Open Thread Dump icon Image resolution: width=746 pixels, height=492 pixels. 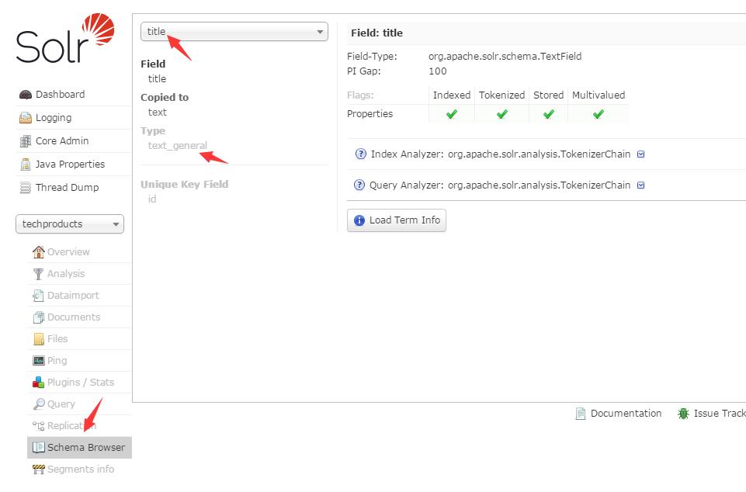[x=25, y=188]
